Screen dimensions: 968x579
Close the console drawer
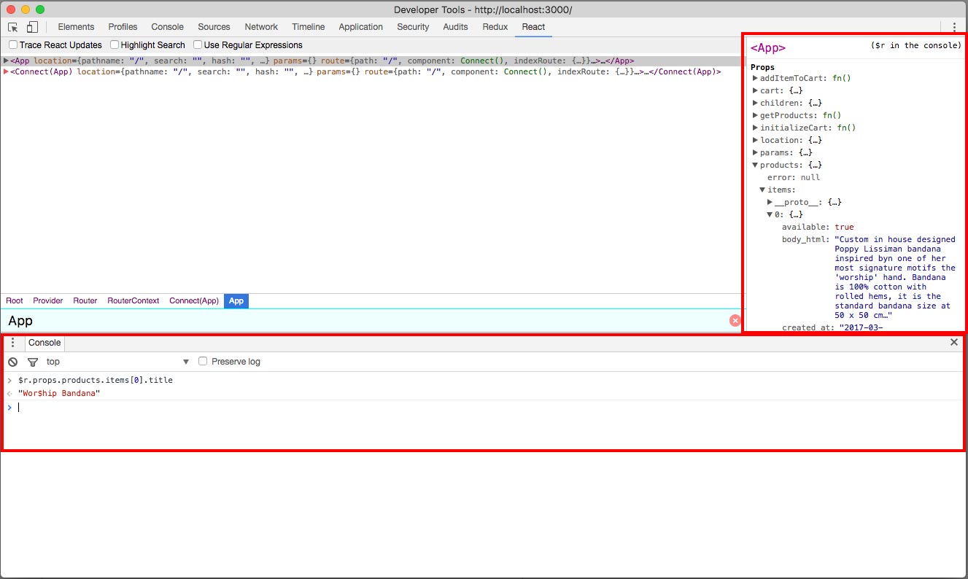point(954,342)
